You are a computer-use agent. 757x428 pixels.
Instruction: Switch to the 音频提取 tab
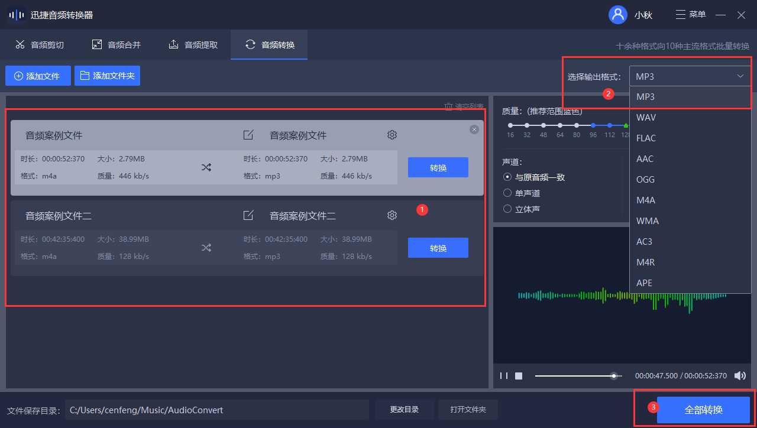click(193, 44)
